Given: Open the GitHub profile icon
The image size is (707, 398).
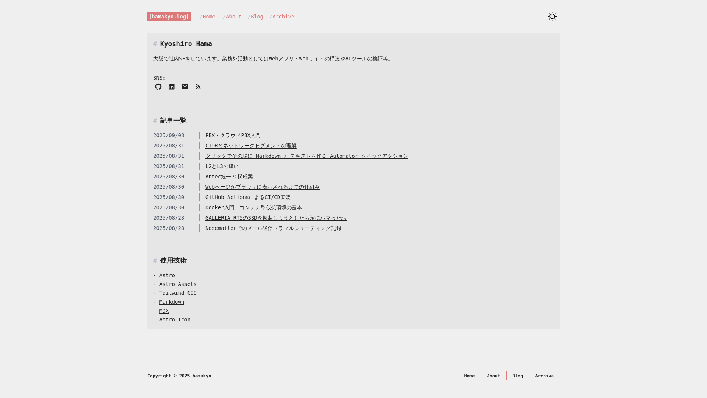Looking at the screenshot, I should coord(158,87).
